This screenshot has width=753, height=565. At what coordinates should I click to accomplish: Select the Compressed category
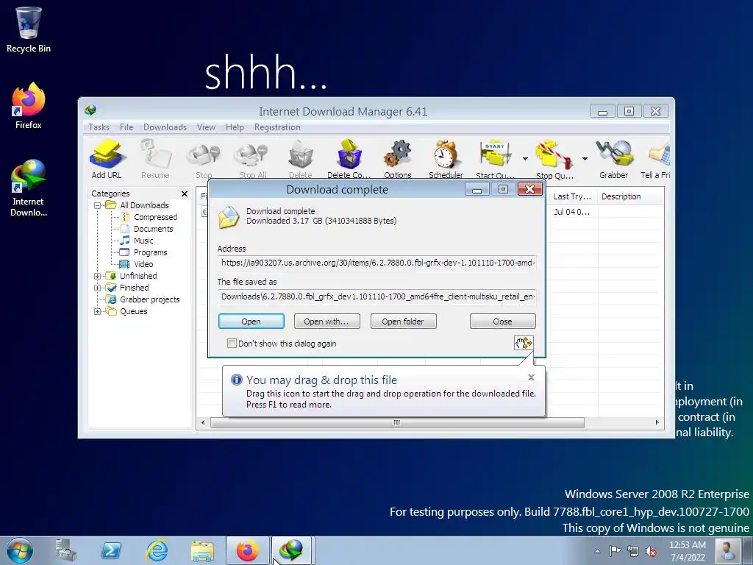156,217
